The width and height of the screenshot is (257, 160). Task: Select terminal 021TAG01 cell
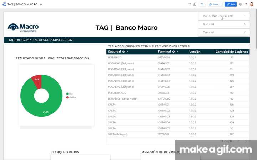163,93
